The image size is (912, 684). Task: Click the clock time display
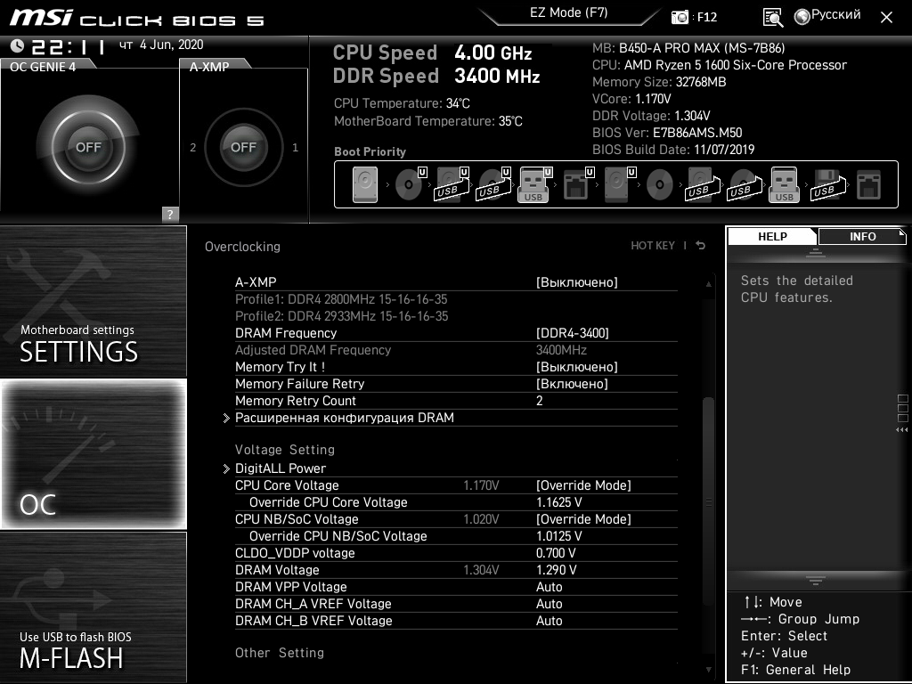tap(68, 46)
